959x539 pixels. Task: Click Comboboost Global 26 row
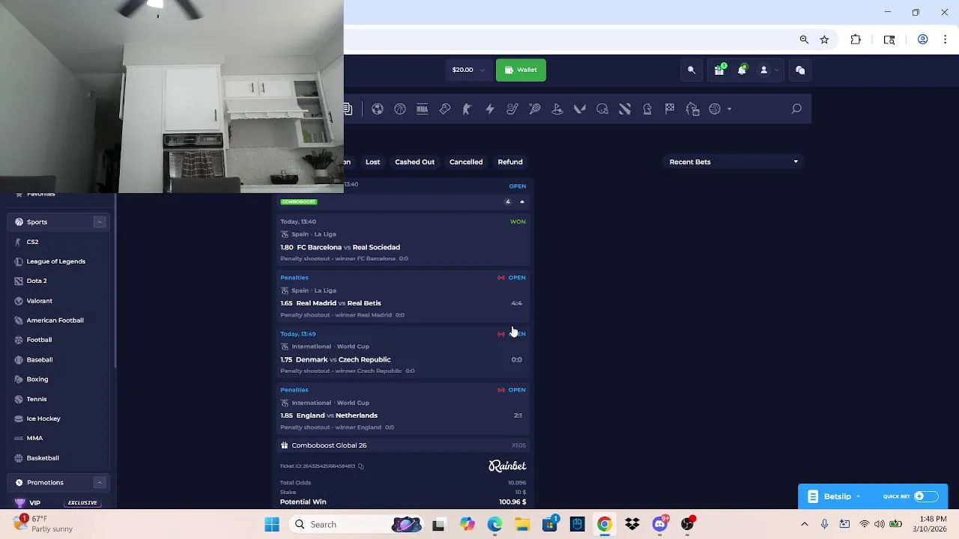click(x=403, y=445)
